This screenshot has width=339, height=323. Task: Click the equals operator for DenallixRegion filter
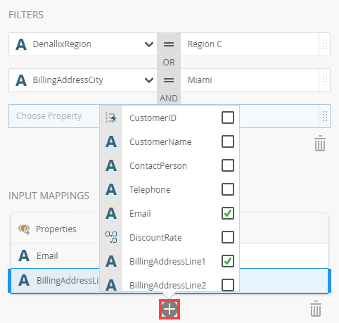point(169,44)
